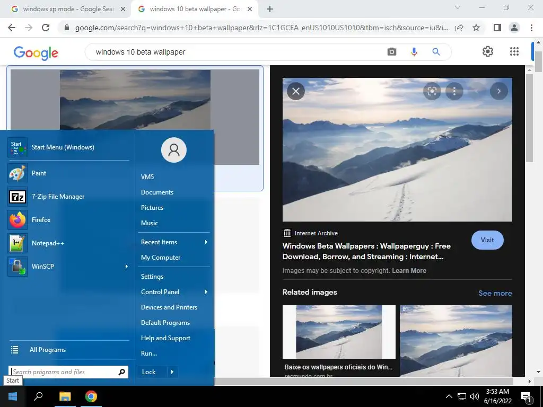The height and width of the screenshot is (407, 543).
Task: Toggle Chrome side panel
Action: (x=497, y=28)
